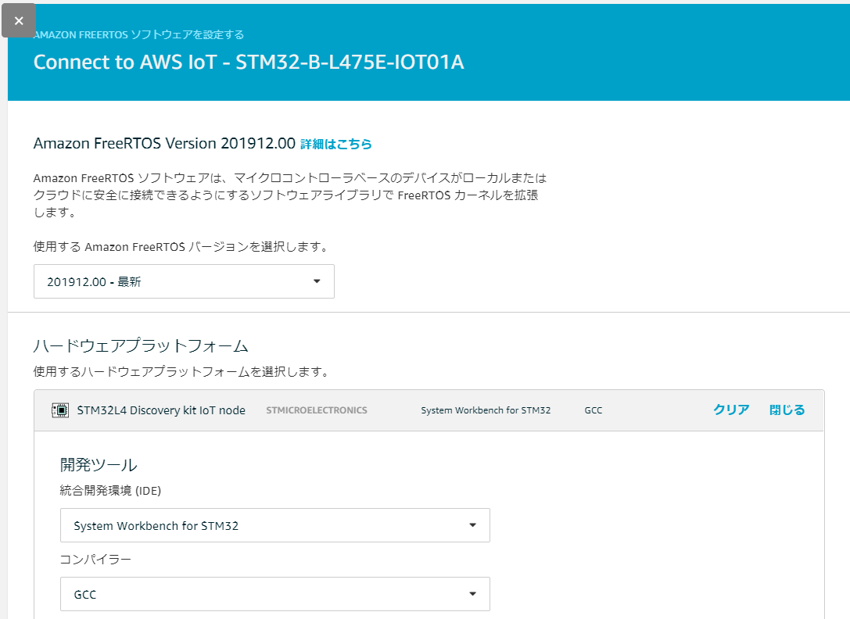Click the AMAZON FREERTOS ソフトウェアを設定する breadcrumb
Image resolution: width=850 pixels, height=619 pixels.
(138, 34)
